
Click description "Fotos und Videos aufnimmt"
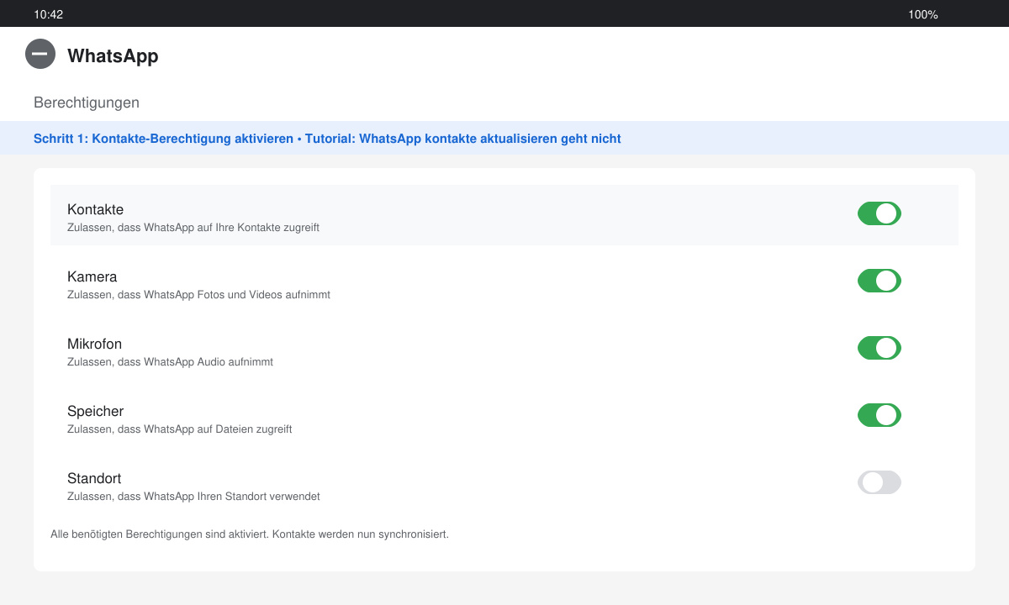point(264,295)
